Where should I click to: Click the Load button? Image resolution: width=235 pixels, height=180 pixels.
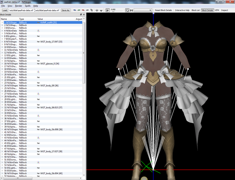tap(5, 10)
